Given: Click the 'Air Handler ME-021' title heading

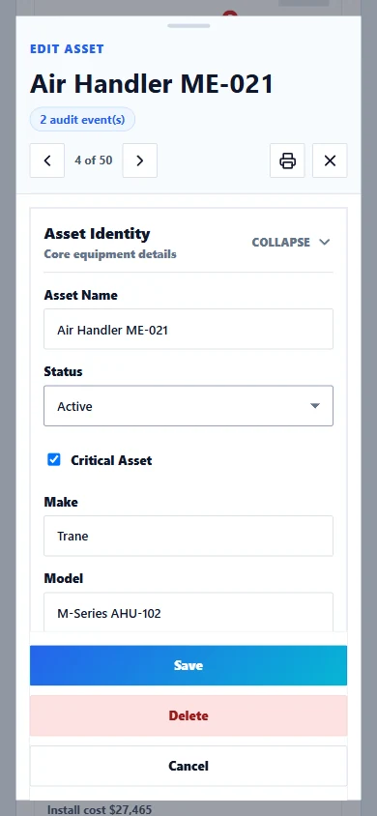Looking at the screenshot, I should 152,84.
